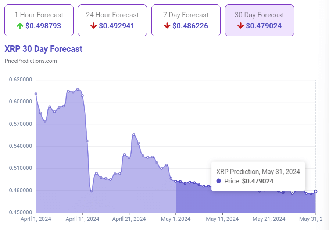Click the April 11, 2024 axis label

[82, 219]
